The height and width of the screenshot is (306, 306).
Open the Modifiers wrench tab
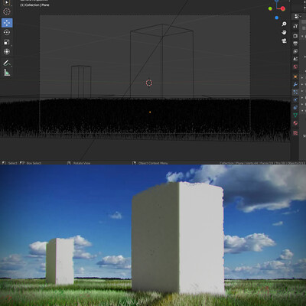[295, 84]
